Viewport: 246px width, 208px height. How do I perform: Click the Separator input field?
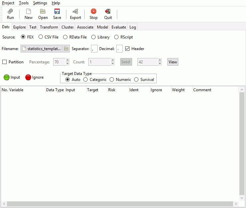pos(94,48)
